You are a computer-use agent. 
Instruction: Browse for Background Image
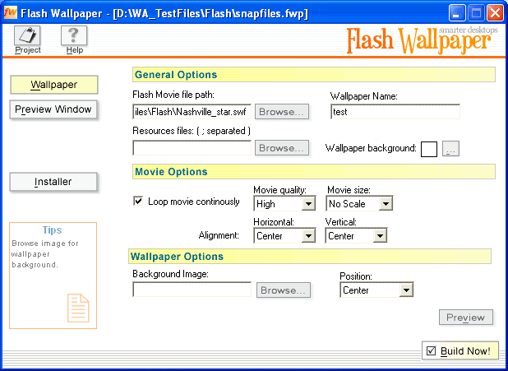[x=284, y=290]
